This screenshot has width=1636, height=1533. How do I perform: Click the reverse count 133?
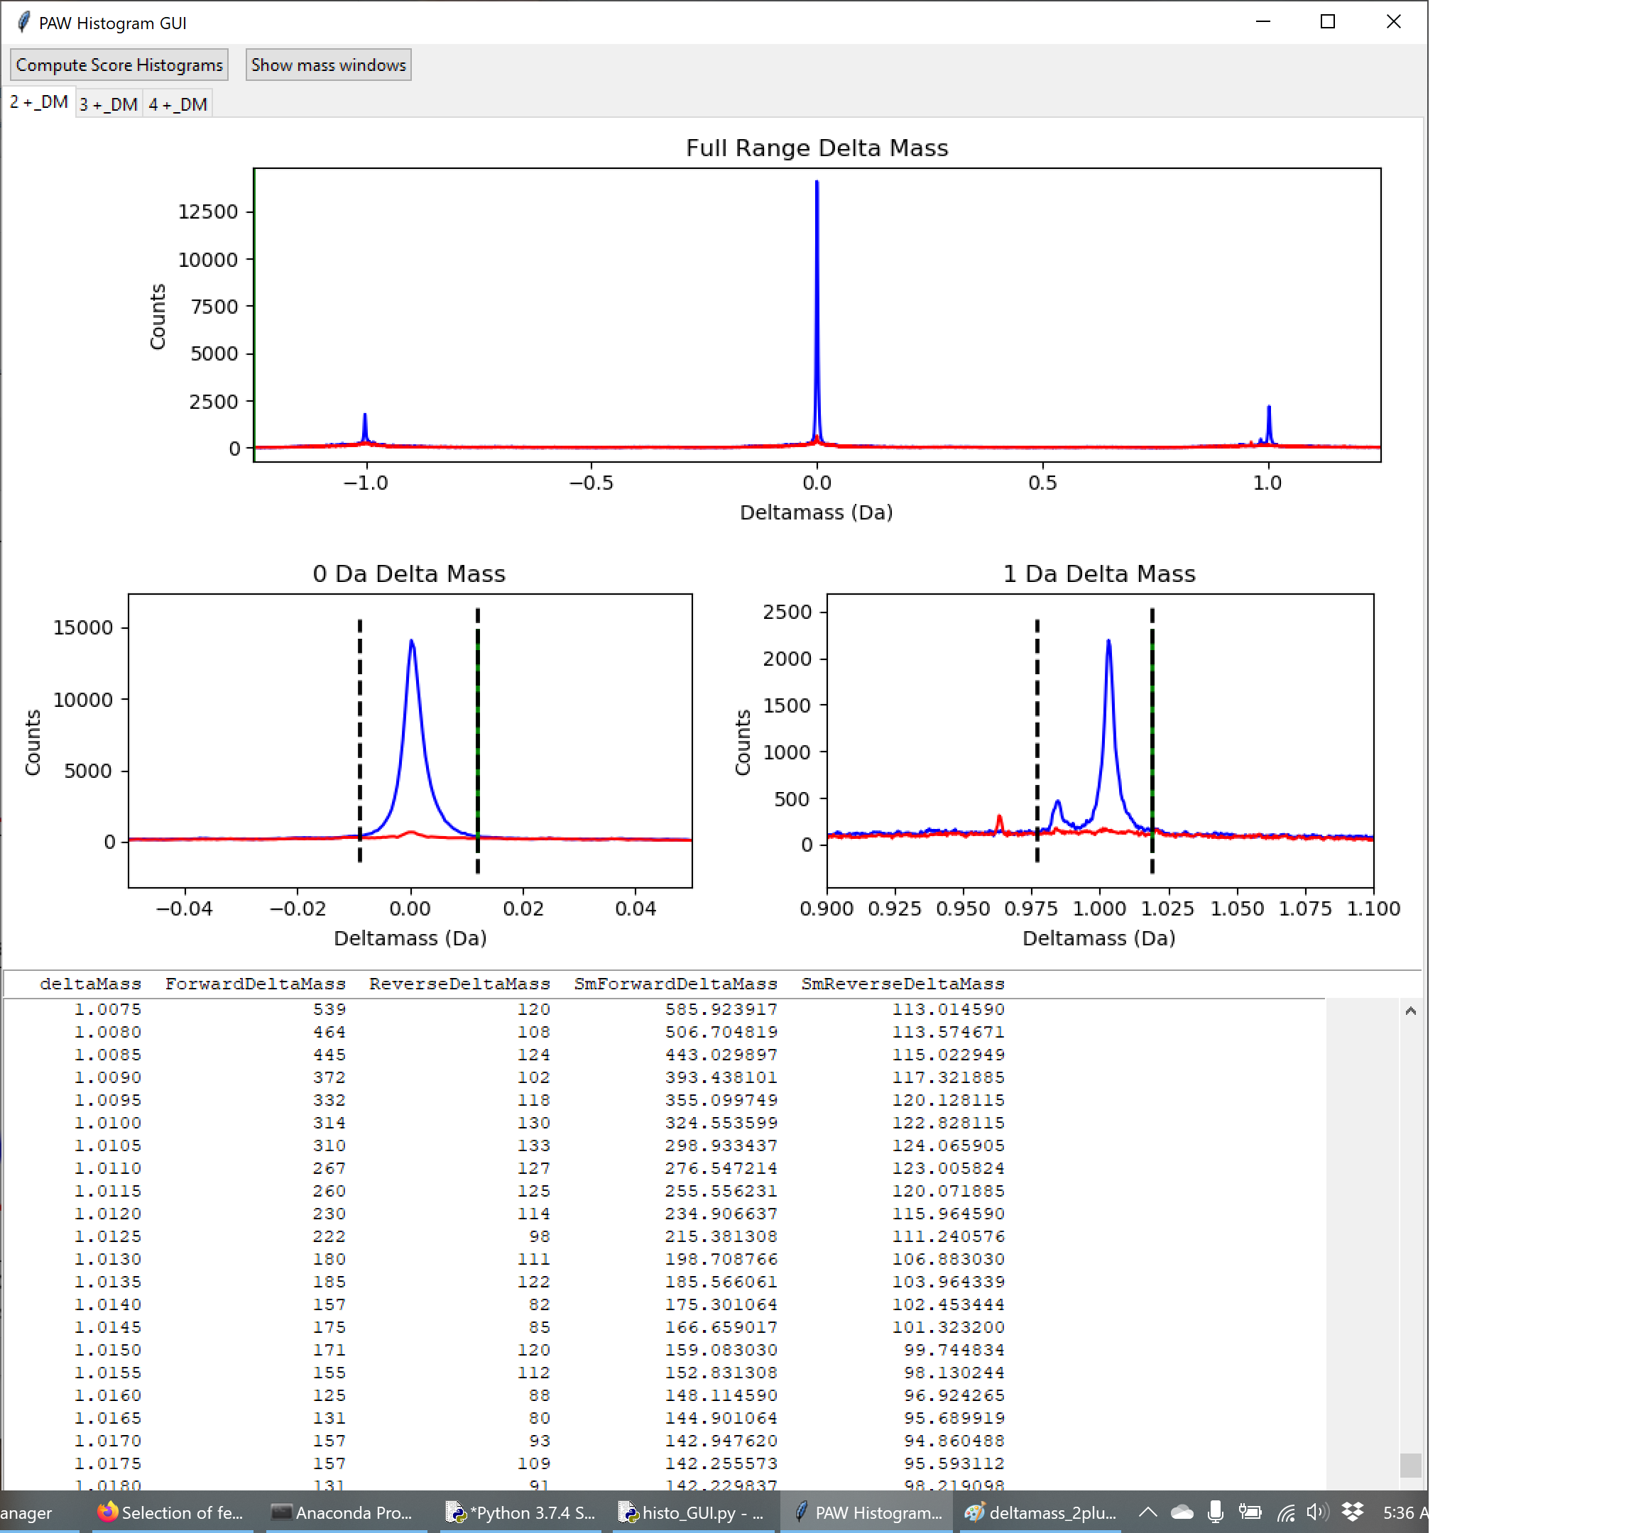(533, 1145)
